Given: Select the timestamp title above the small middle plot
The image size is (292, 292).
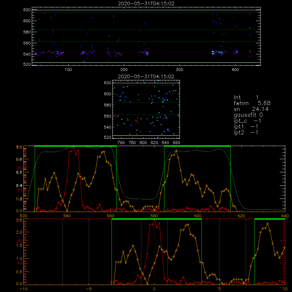Looking at the screenshot, I should [146, 77].
